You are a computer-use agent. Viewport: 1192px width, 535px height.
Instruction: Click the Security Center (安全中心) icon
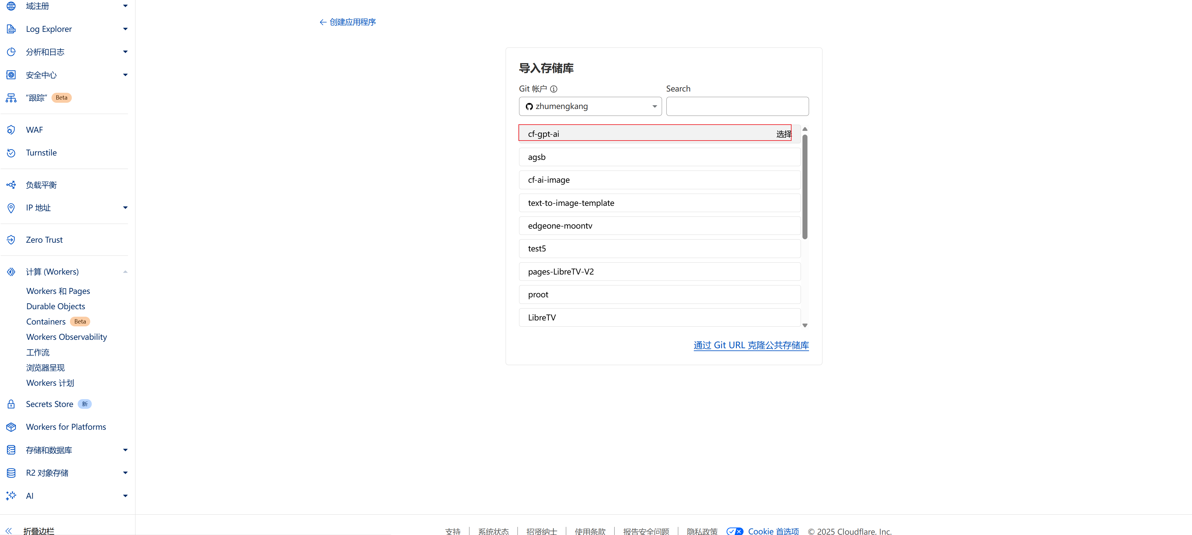tap(11, 75)
